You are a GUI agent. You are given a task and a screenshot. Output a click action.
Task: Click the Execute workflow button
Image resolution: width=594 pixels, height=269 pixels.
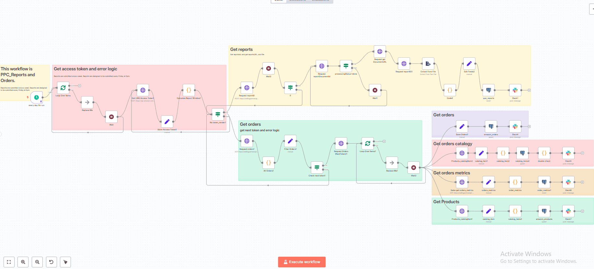point(302,262)
